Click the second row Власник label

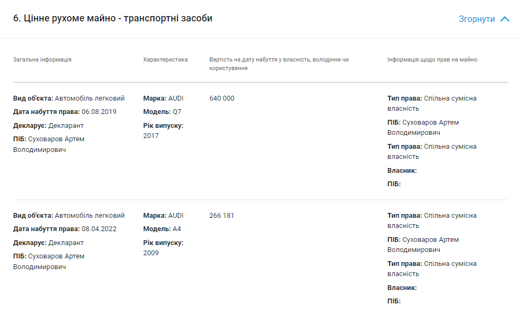(x=402, y=288)
